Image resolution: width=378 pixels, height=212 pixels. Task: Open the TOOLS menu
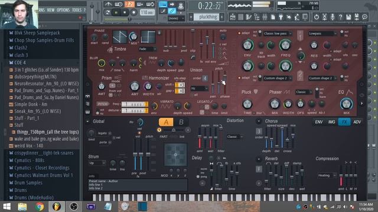[77, 10]
